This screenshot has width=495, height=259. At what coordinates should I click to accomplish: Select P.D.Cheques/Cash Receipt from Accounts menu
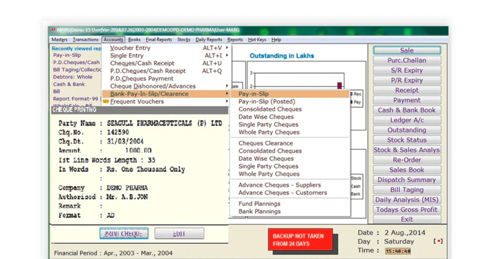point(167,71)
